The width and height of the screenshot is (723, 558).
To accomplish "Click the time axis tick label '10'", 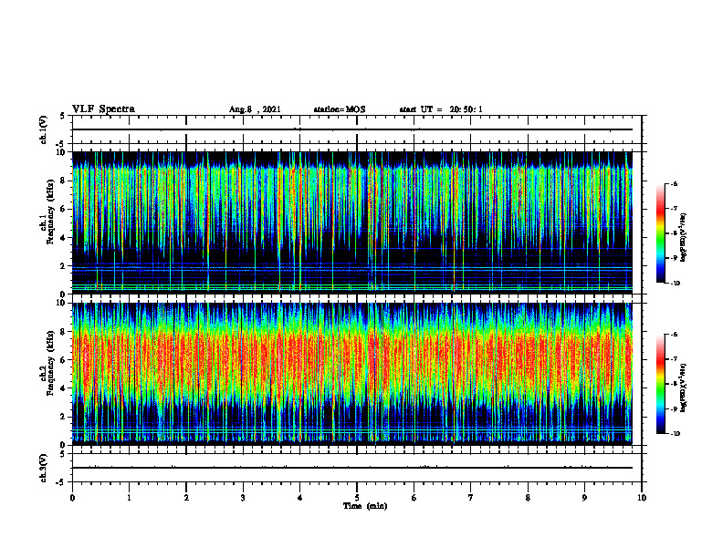I will pyautogui.click(x=642, y=498).
